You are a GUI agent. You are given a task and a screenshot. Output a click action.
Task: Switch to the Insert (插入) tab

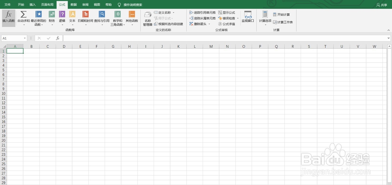pyautogui.click(x=33, y=5)
